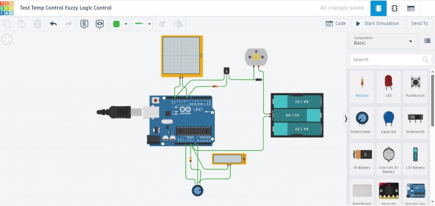Toggle notes visibility eye icon
The height and width of the screenshot is (206, 435).
pos(99,24)
